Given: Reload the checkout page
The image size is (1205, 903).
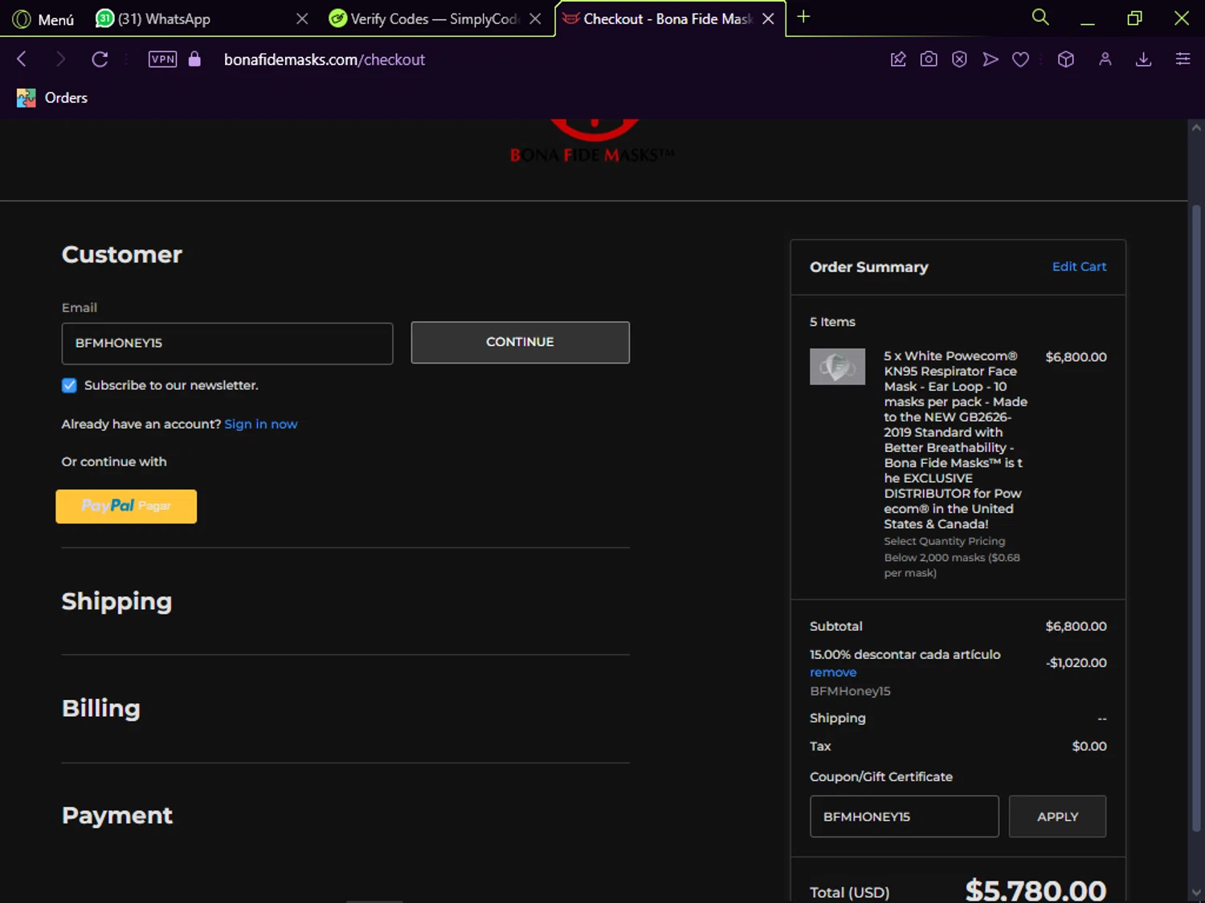Looking at the screenshot, I should click(100, 59).
